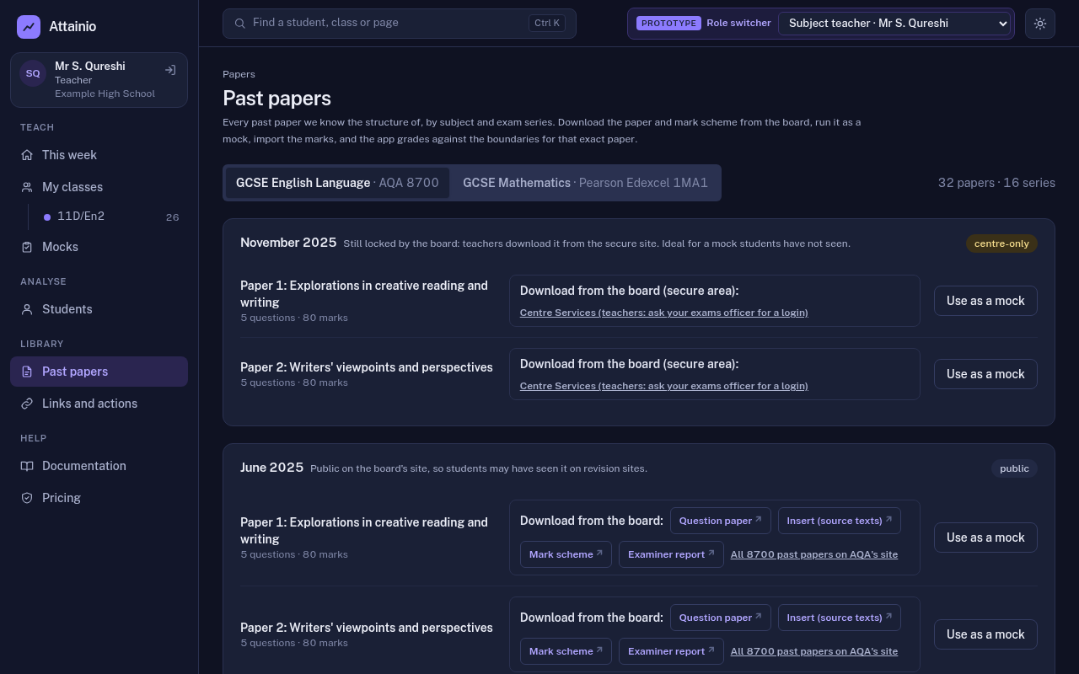This screenshot has width=1079, height=674.
Task: Open June 2025 Paper 1 Insert (source texts)
Action: coord(840,521)
